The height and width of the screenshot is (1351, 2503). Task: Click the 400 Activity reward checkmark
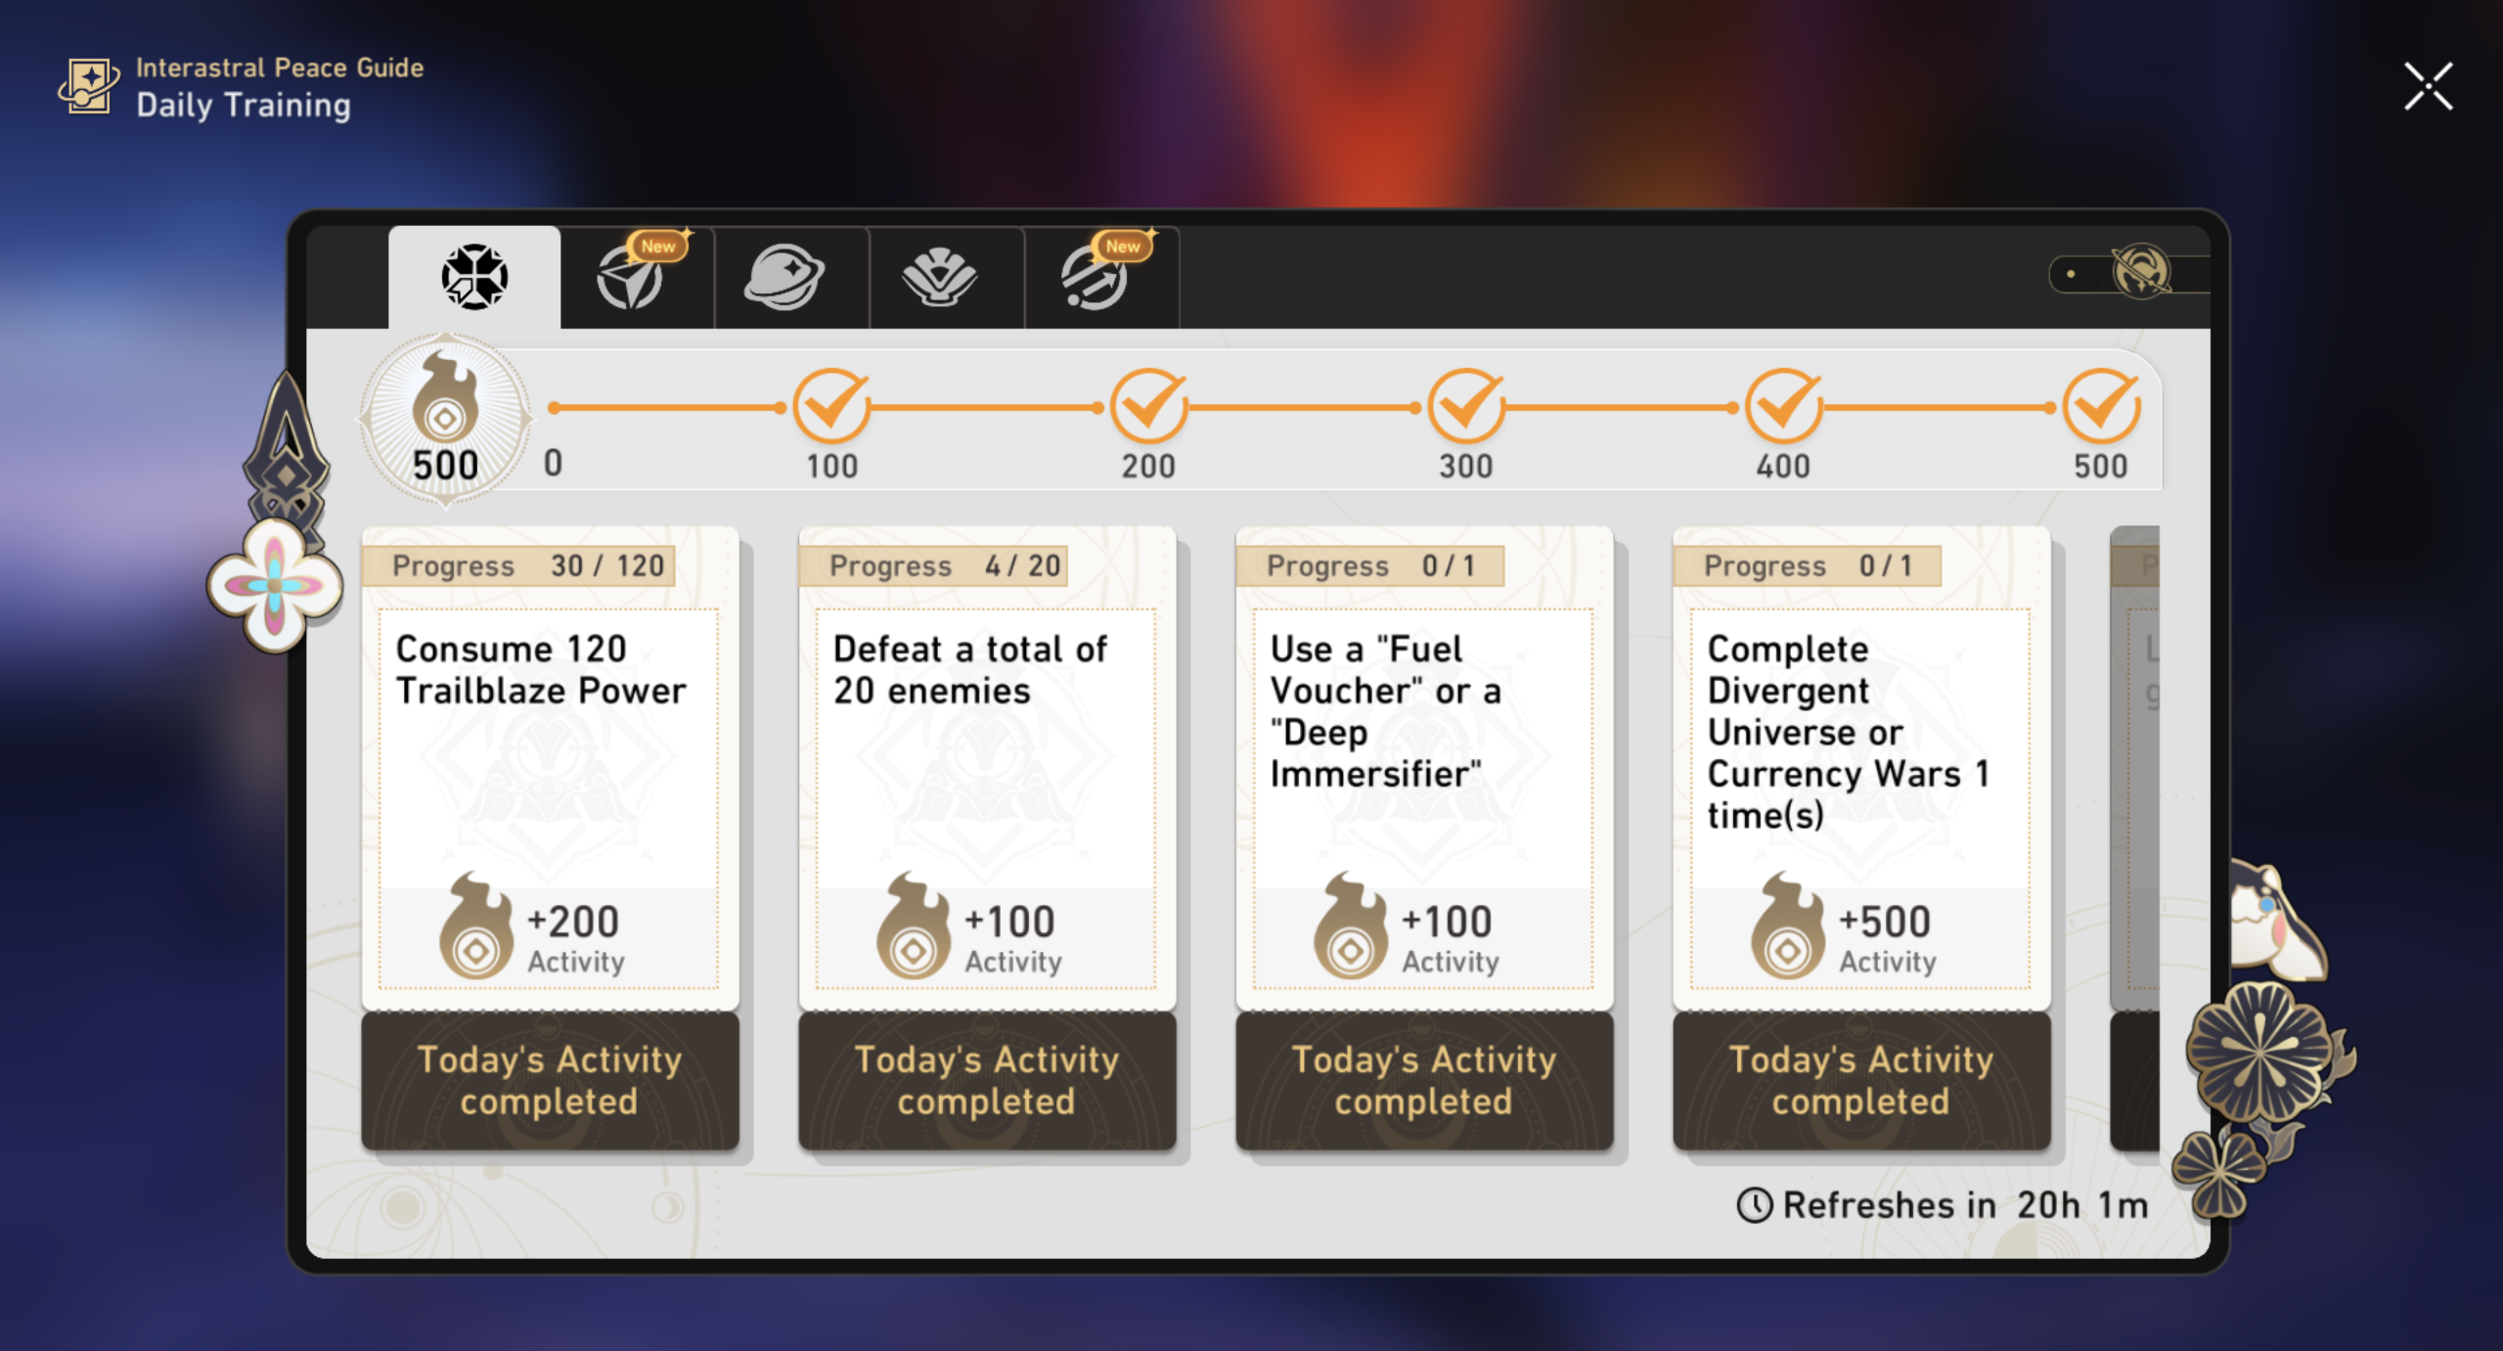click(x=1783, y=406)
